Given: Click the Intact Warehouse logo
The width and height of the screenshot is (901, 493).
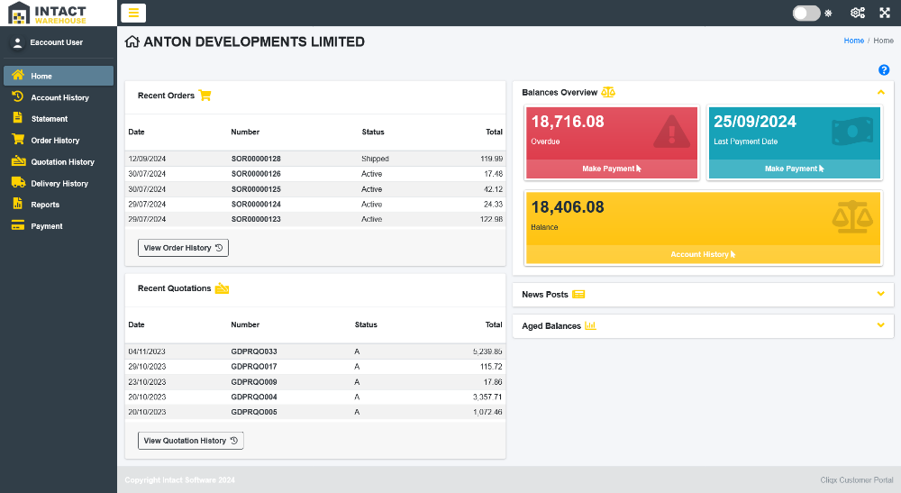Looking at the screenshot, I should click(x=47, y=13).
